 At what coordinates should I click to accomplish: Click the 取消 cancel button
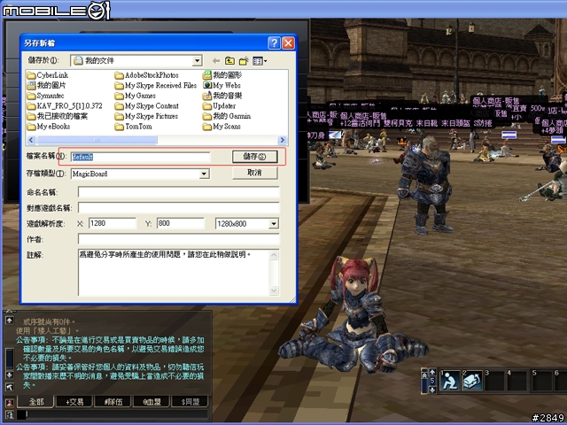tap(255, 174)
